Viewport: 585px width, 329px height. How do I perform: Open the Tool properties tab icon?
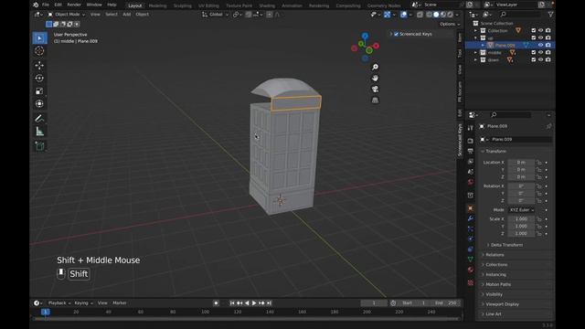tap(471, 128)
